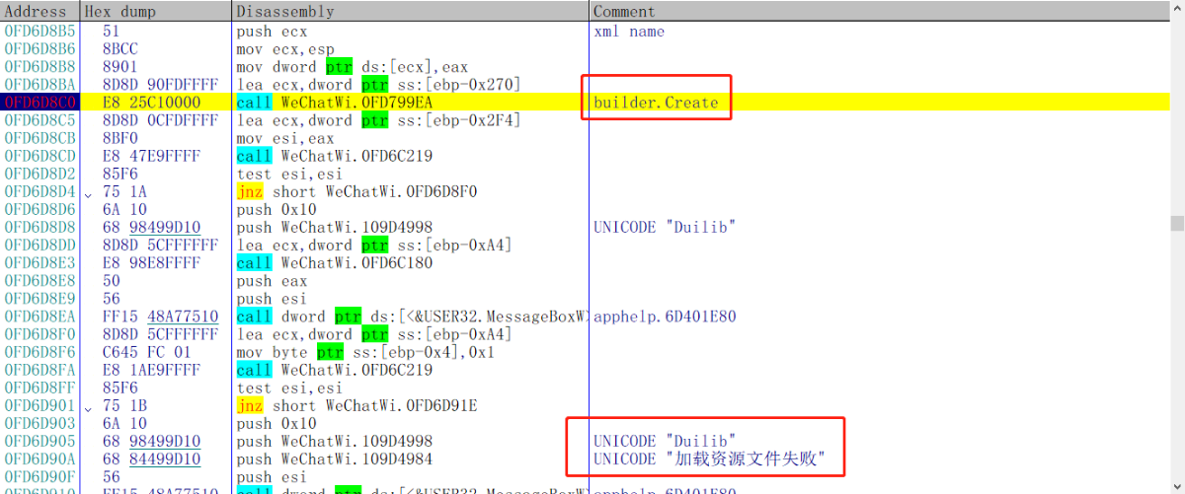Click the 'xml name' comment

pyautogui.click(x=629, y=32)
